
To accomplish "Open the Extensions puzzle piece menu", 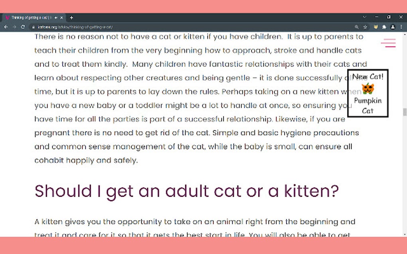I will (x=384, y=27).
